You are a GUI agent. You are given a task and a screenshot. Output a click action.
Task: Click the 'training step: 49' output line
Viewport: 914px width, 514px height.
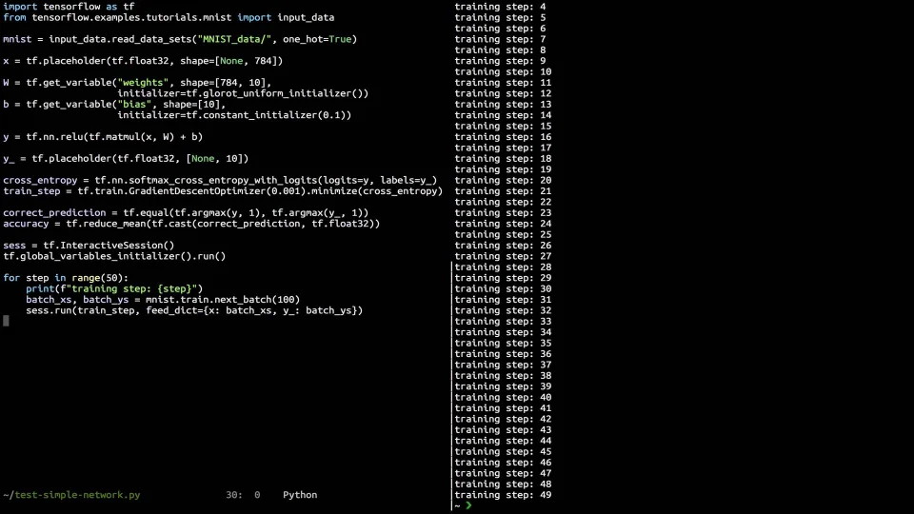[x=503, y=495]
